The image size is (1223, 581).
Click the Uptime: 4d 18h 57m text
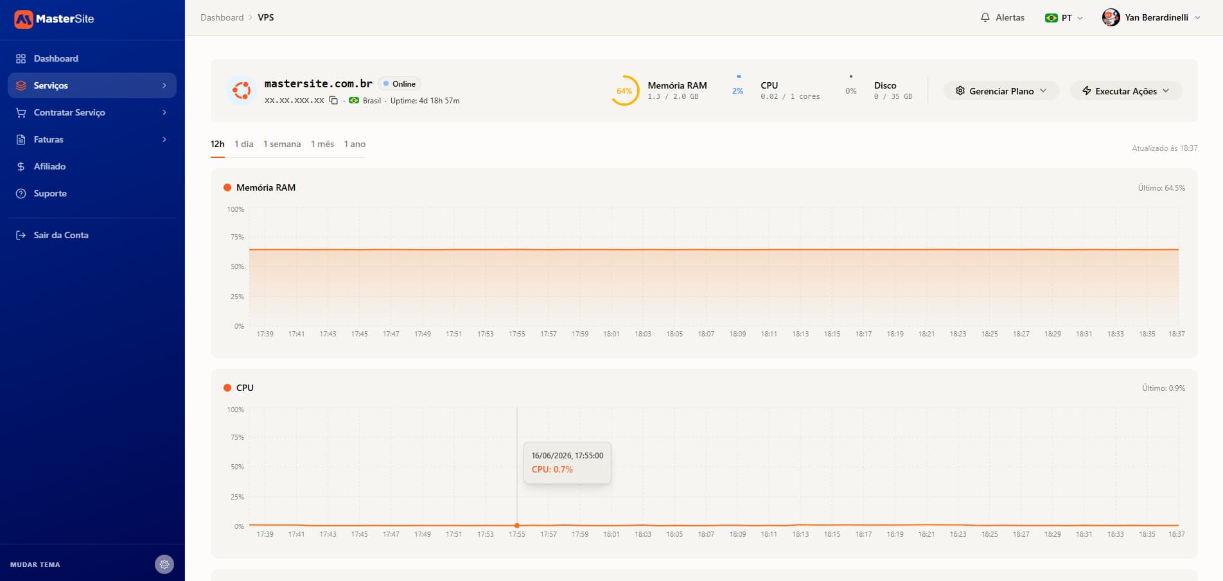425,101
